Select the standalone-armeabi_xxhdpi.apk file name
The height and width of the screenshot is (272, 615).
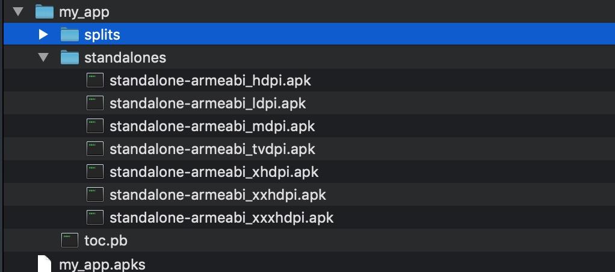[217, 195]
